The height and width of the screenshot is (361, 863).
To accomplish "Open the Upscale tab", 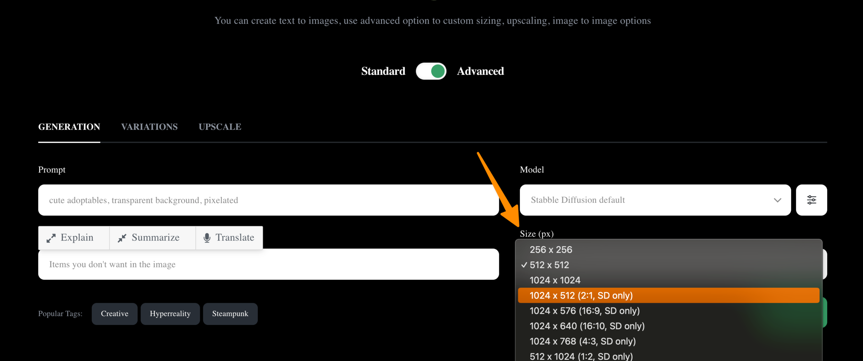I will tap(220, 127).
